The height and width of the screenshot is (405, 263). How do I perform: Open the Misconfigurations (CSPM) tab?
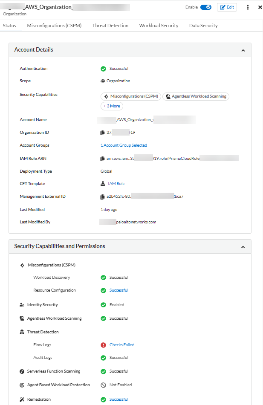pos(54,26)
